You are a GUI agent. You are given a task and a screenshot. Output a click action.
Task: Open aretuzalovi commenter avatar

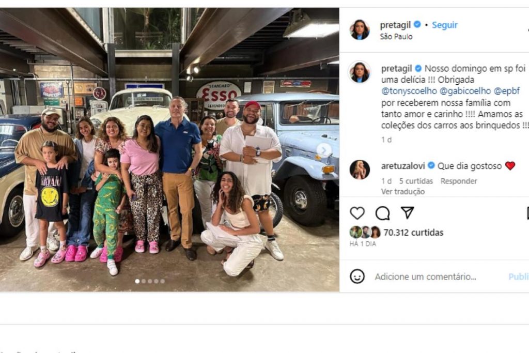coord(360,170)
